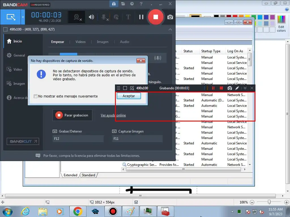Screen dimensions: 290x217
Task: Open Bandicam help question mark icon
Action: coord(141,4)
